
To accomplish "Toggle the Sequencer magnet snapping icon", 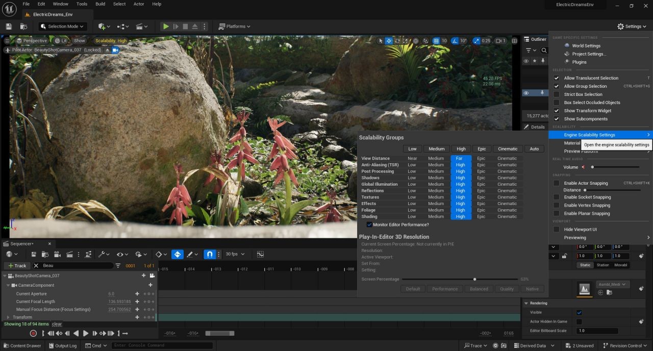I will tap(209, 254).
